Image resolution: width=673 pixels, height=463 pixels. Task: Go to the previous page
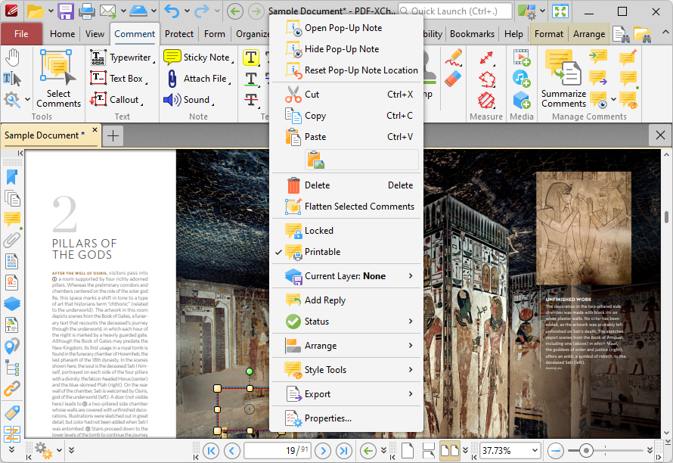(232, 451)
